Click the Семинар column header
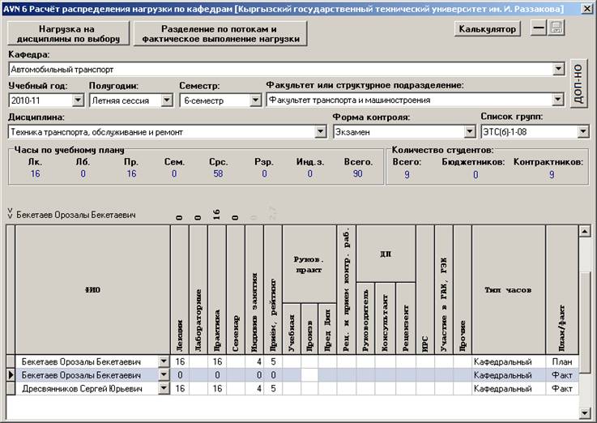Screen dimensions: 597x423 236,290
